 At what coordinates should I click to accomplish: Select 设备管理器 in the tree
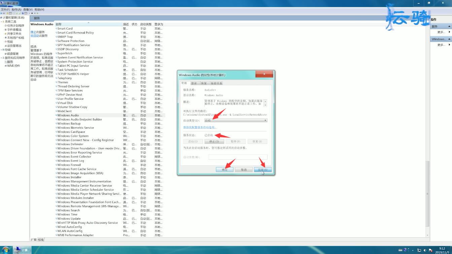point(14,46)
